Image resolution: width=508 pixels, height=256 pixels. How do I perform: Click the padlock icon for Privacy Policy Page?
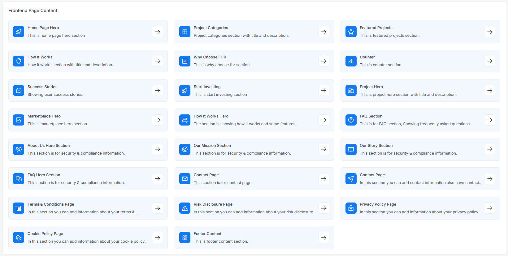click(x=351, y=208)
